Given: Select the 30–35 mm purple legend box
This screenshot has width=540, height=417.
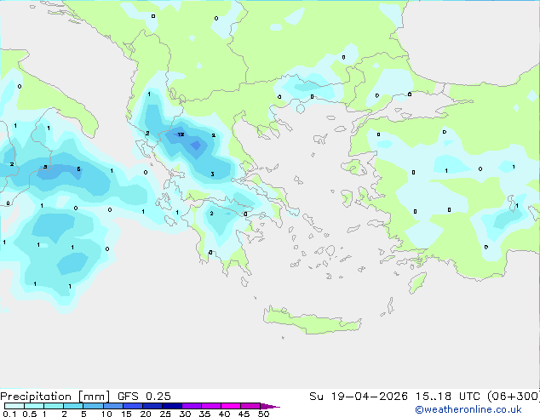Looking at the screenshot, I should click(191, 406).
